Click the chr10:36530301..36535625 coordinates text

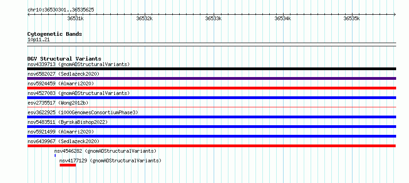61,10
